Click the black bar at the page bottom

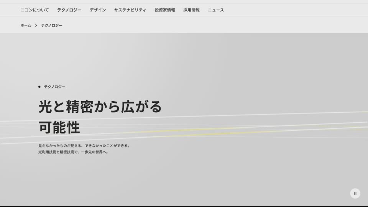point(184,206)
